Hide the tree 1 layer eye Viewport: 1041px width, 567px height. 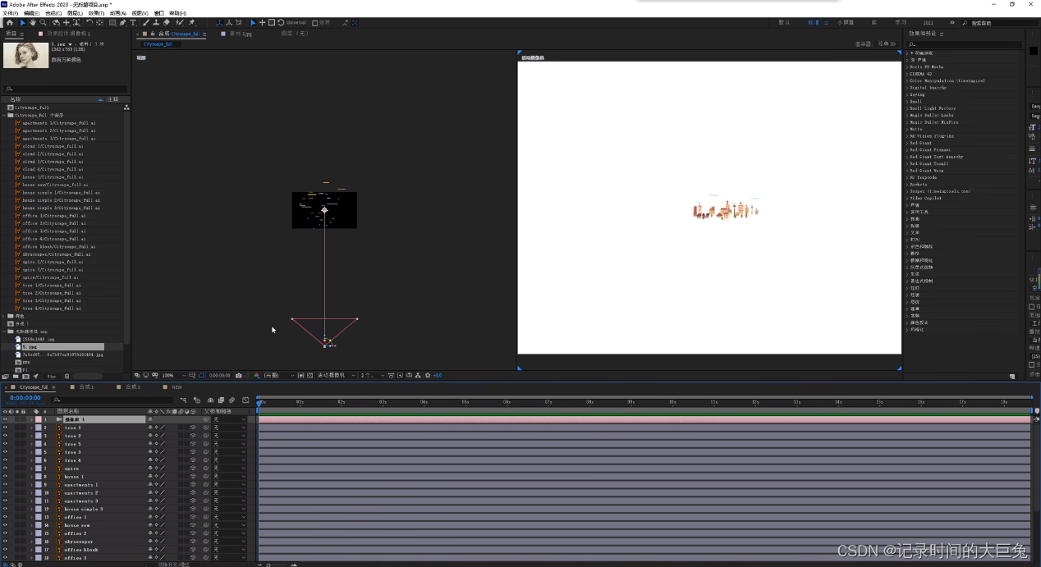tap(5, 428)
